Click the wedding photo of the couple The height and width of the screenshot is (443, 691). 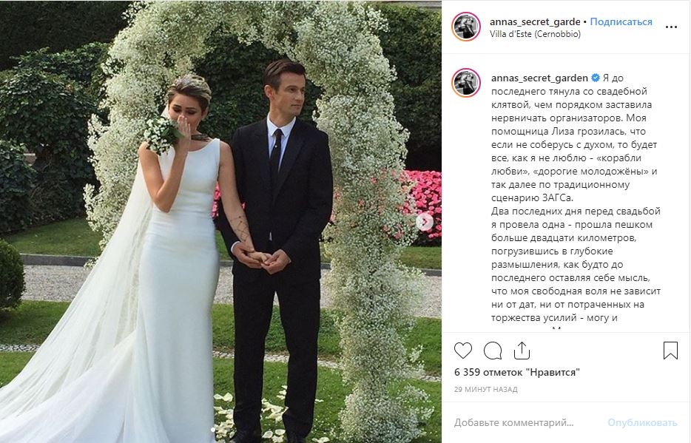click(x=220, y=222)
